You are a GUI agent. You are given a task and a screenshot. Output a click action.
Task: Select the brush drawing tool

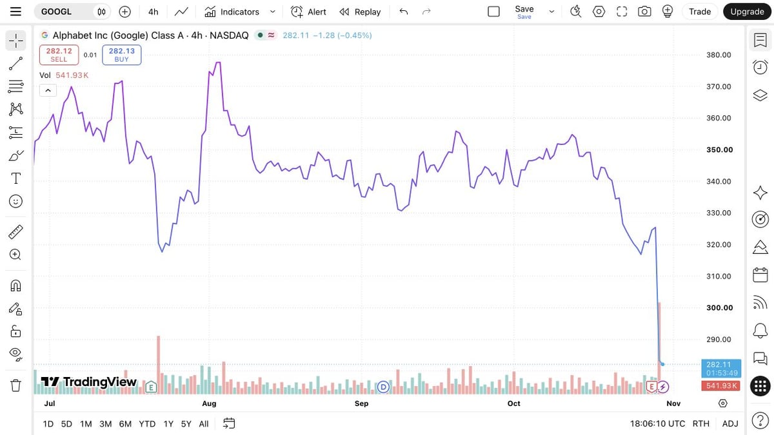pyautogui.click(x=15, y=155)
